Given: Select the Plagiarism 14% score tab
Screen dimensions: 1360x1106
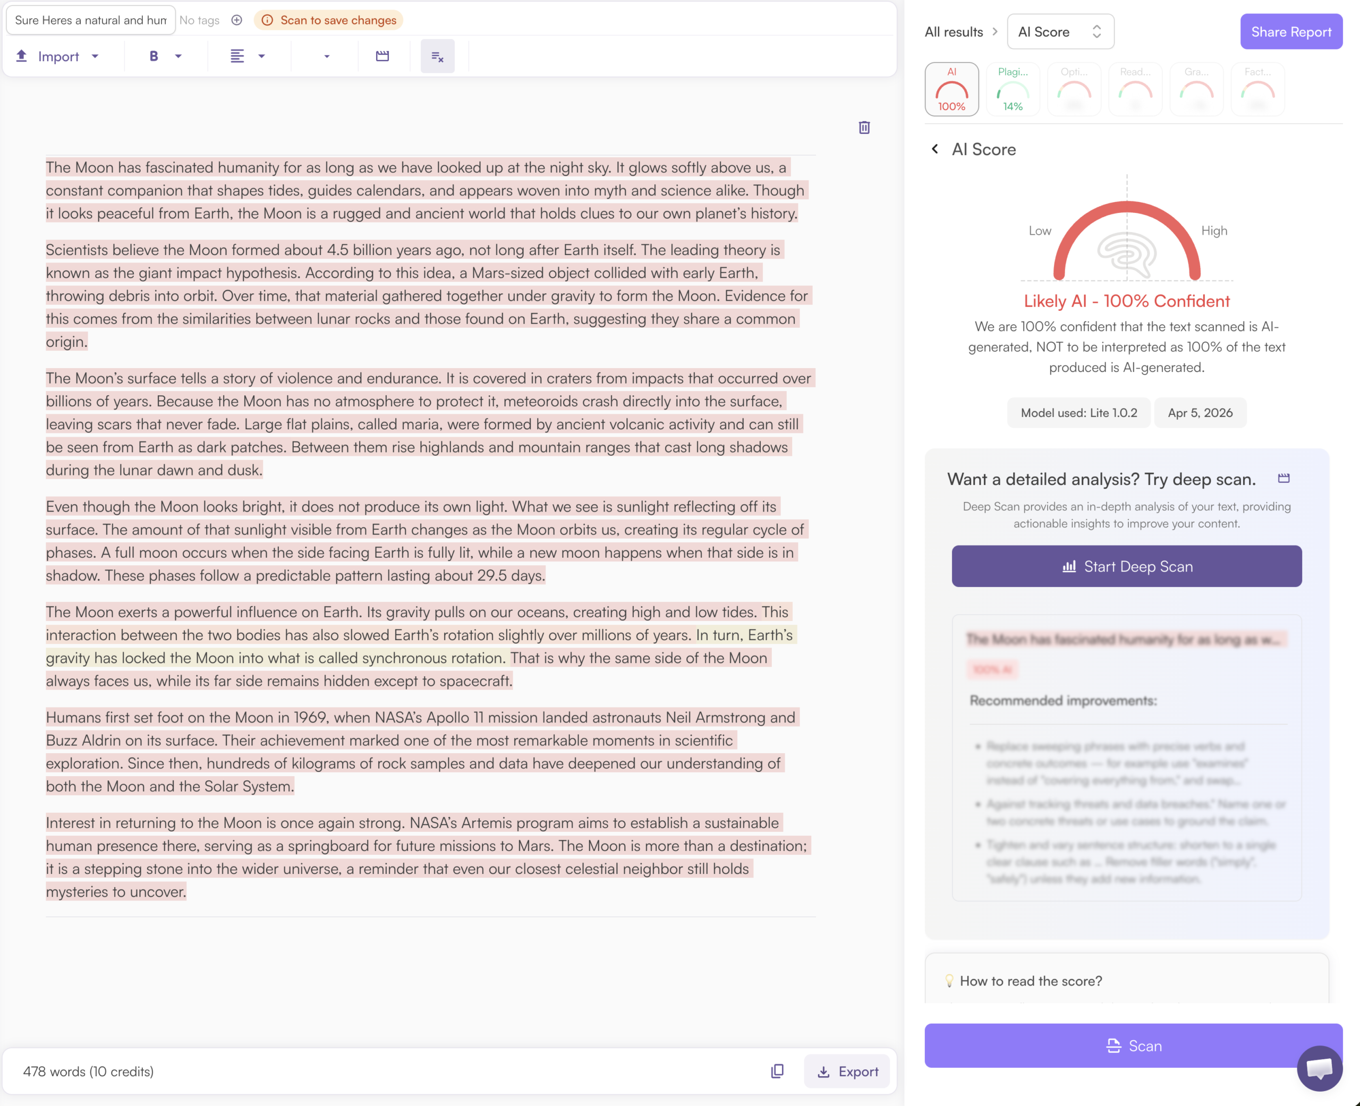Looking at the screenshot, I should point(1012,89).
